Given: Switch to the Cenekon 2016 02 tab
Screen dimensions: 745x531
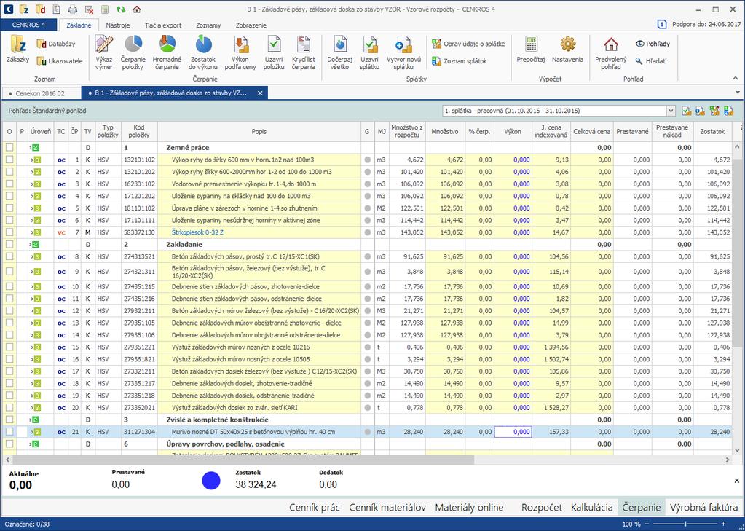Looking at the screenshot, I should pyautogui.click(x=40, y=93).
